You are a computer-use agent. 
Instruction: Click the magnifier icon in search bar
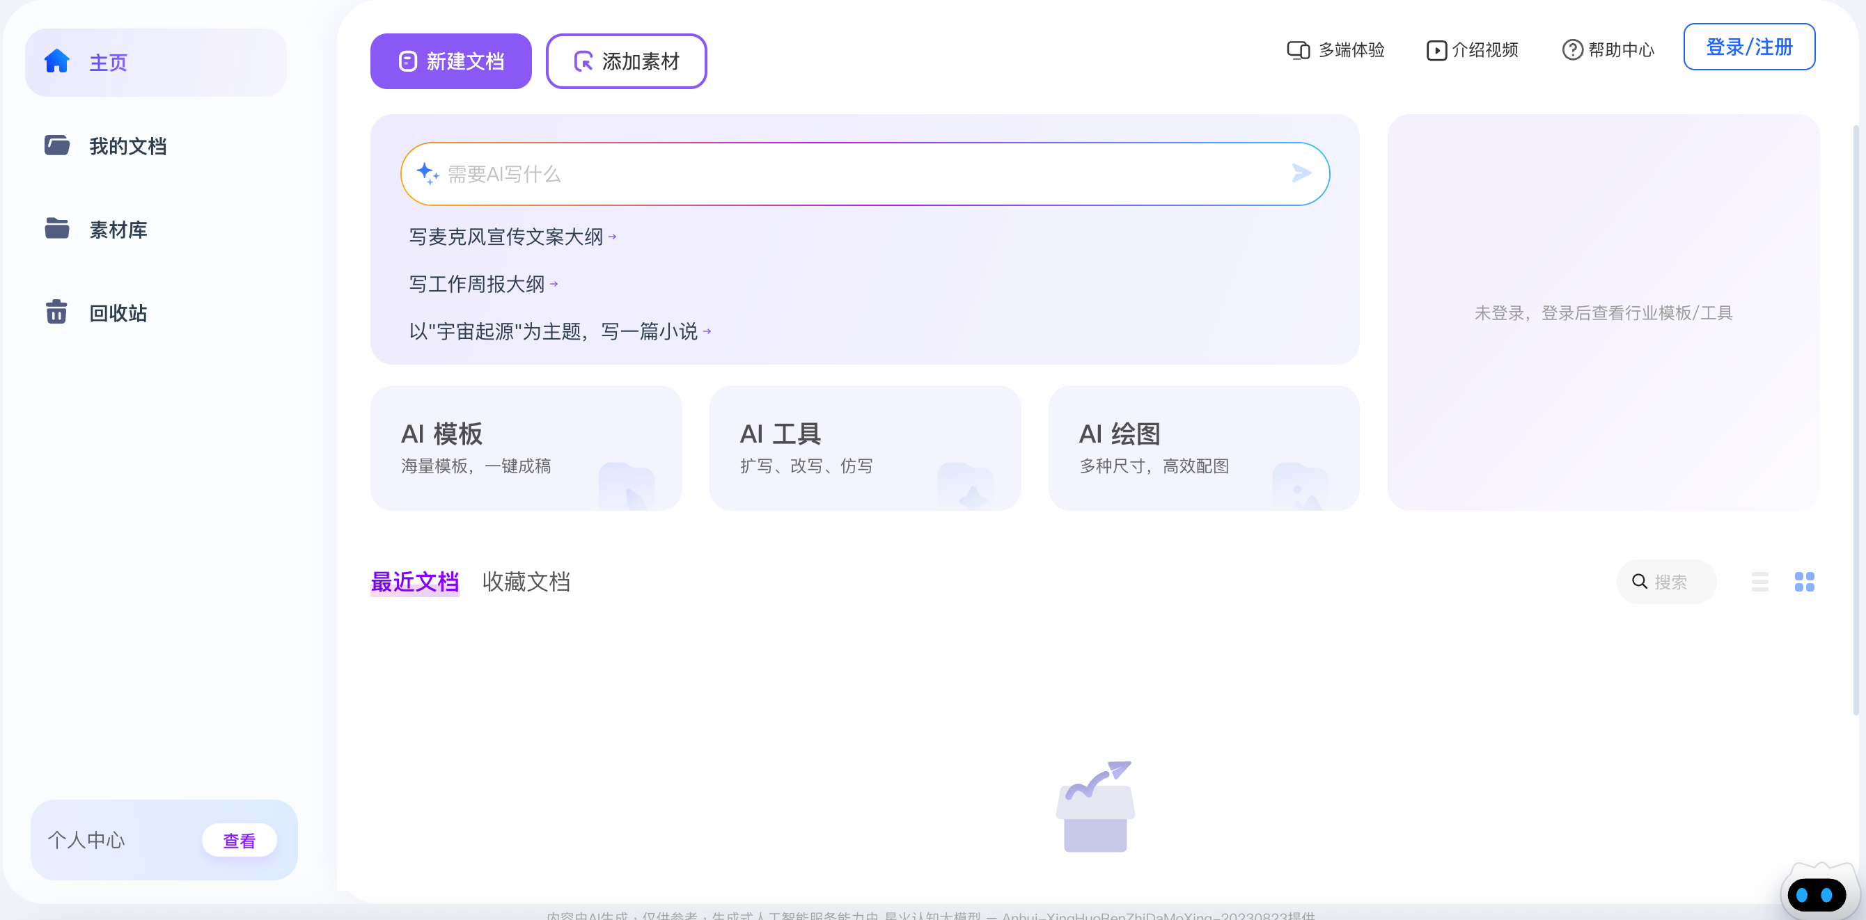(1641, 581)
